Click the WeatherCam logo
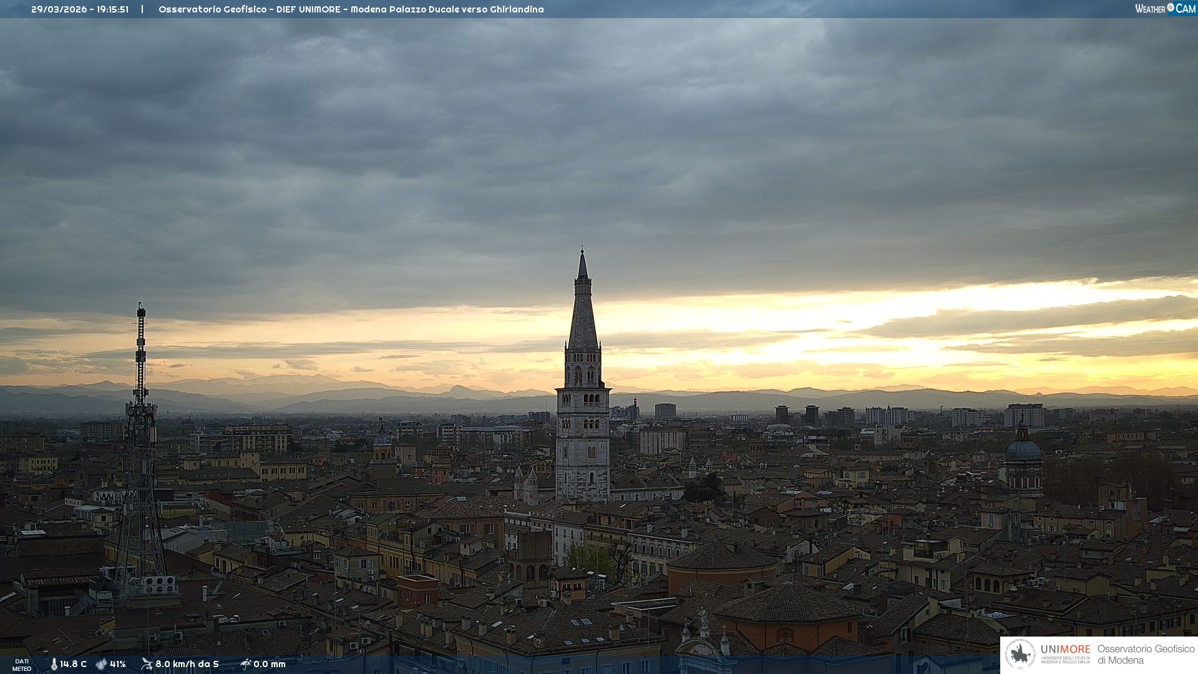1198x674 pixels. coord(1165,9)
